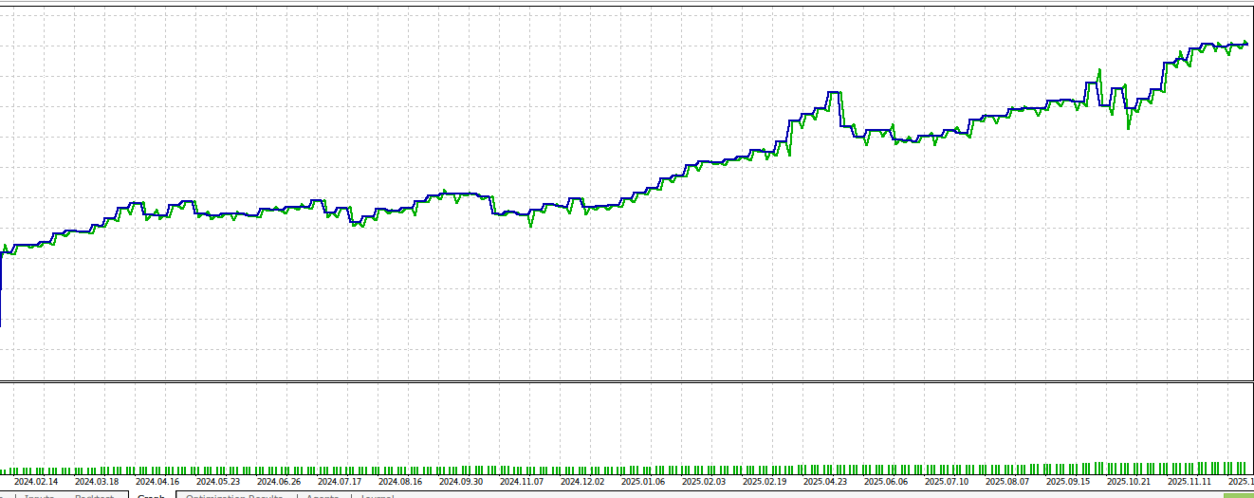Switch to the Inputs tab
This screenshot has height=498, width=1254.
[x=40, y=496]
